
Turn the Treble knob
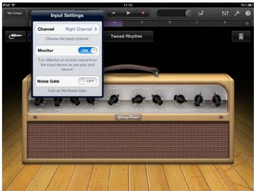click(x=90, y=101)
